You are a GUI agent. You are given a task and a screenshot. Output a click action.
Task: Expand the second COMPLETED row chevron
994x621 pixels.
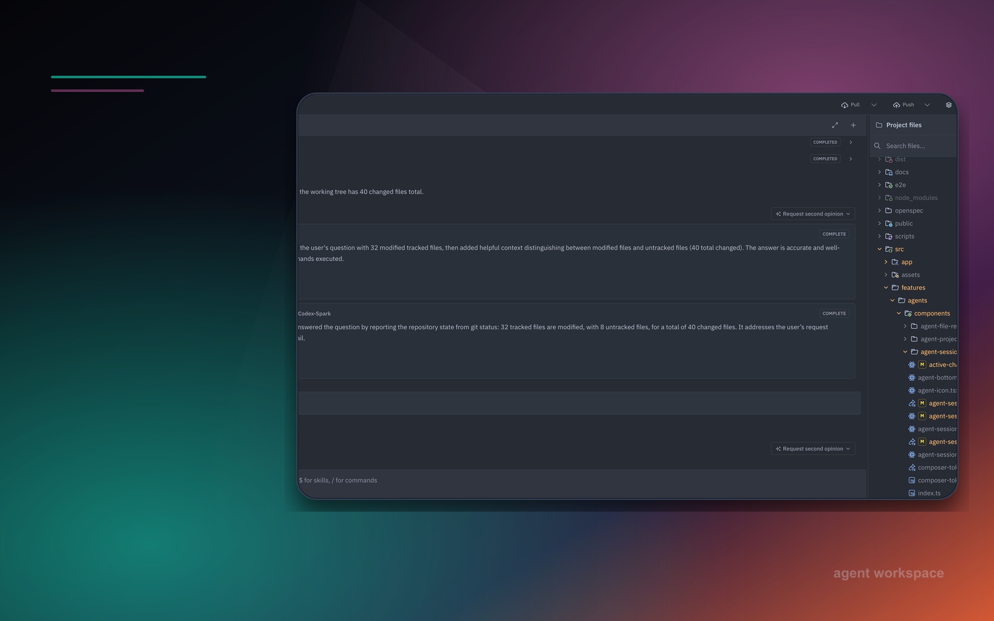[x=851, y=159]
